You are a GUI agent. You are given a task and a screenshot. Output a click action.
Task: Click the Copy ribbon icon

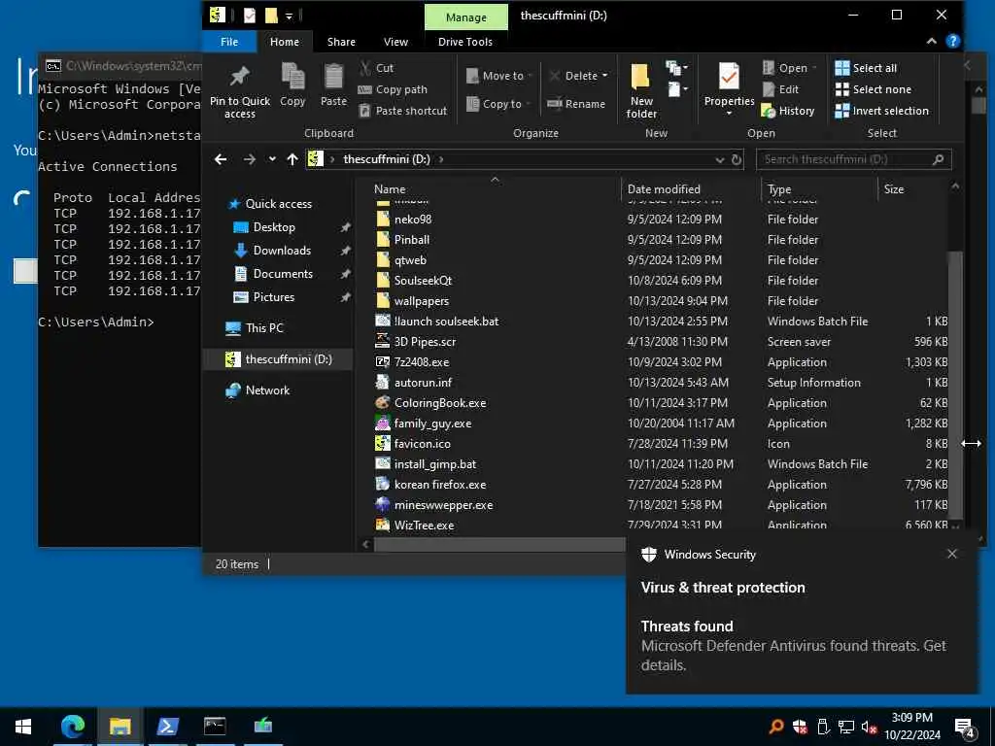click(292, 85)
